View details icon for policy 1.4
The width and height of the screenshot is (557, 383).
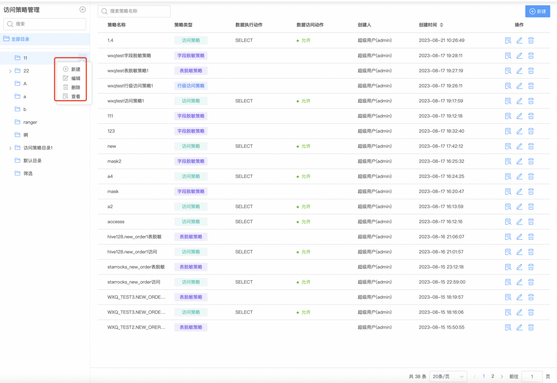pyautogui.click(x=508, y=40)
